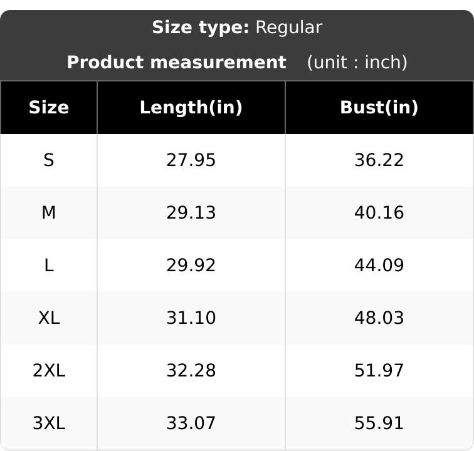Click the Size column header

coord(49,108)
